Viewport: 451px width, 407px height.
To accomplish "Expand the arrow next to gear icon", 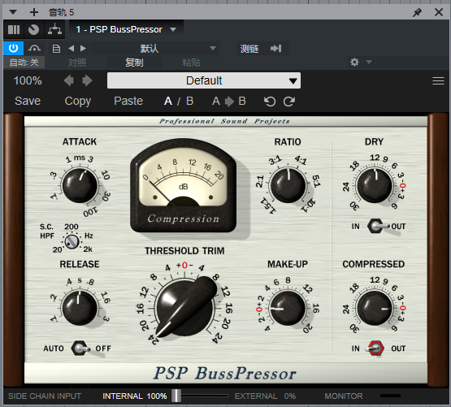I will click(369, 62).
